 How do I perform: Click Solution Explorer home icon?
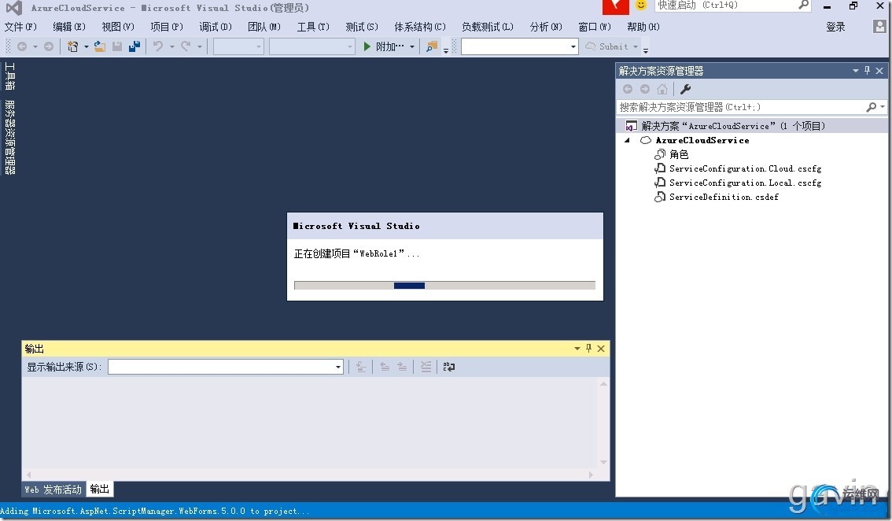[662, 89]
